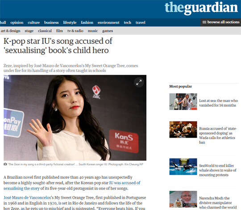Click the camera icon beside photo caption
Viewport: 241px width, 210px height.
tap(5, 164)
